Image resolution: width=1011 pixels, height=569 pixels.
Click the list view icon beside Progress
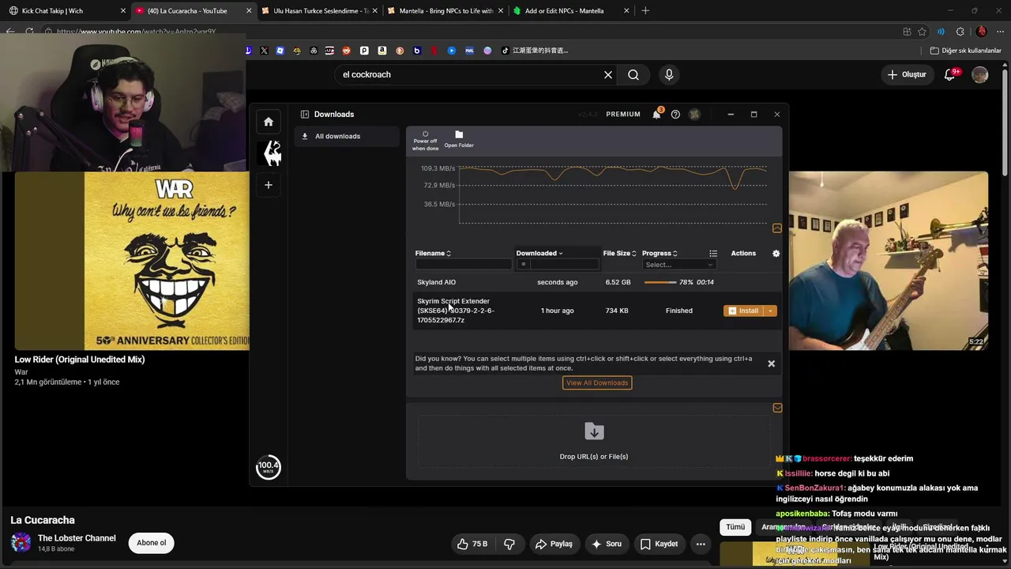click(713, 254)
